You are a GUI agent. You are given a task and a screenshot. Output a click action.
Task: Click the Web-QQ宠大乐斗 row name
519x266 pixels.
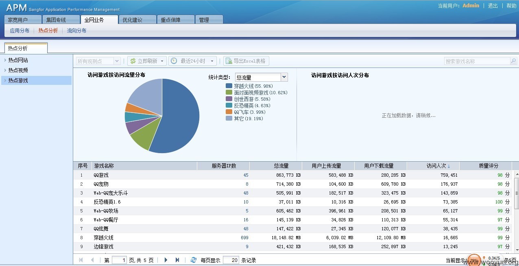point(111,193)
